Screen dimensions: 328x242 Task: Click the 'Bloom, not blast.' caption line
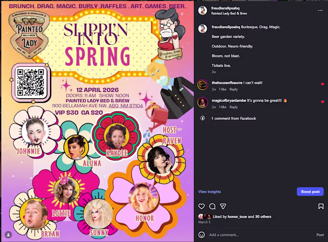[226, 56]
